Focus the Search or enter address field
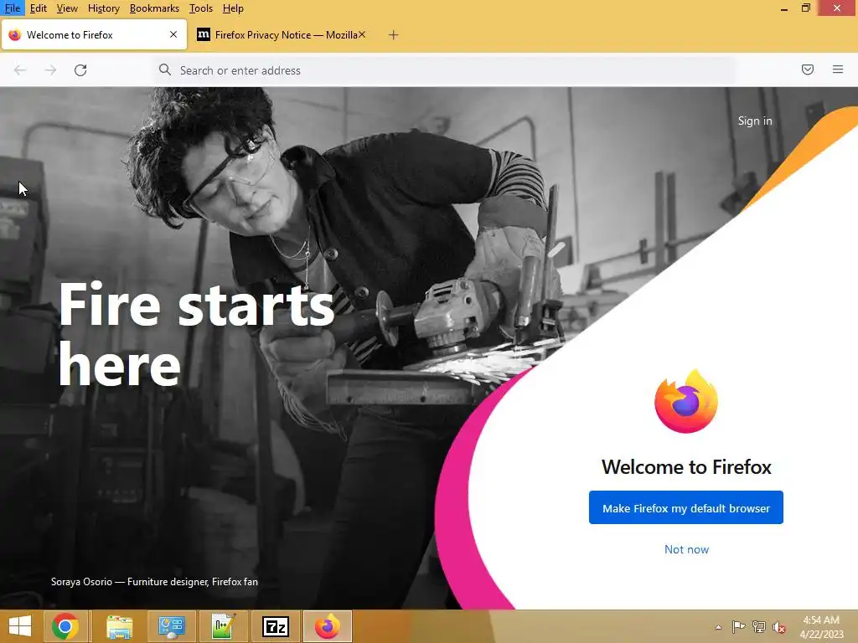This screenshot has width=858, height=643. point(444,70)
